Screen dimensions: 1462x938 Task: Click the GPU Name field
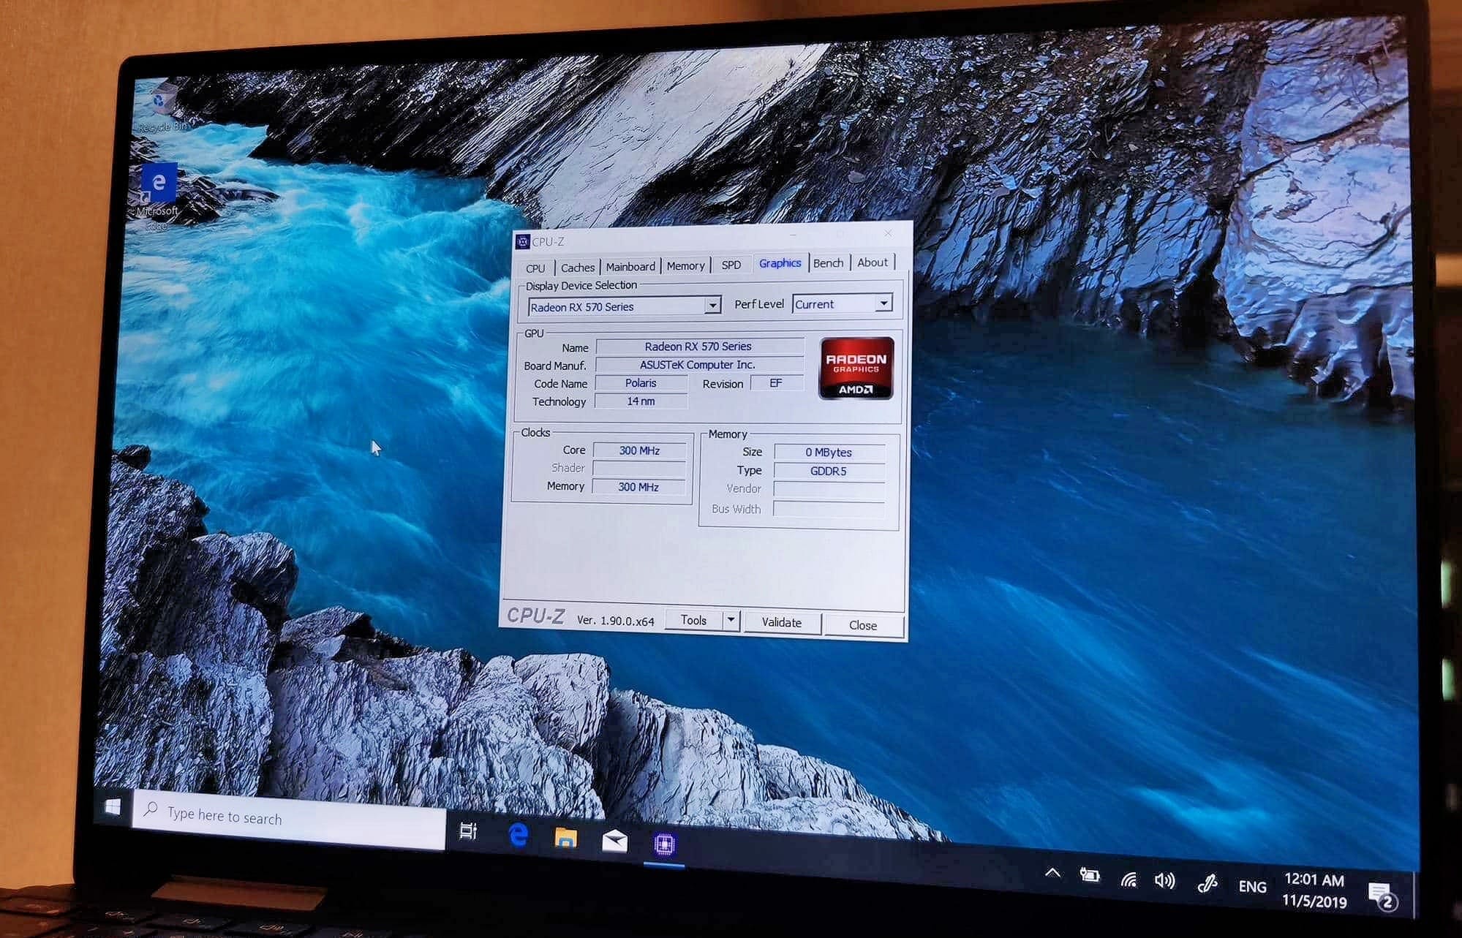click(700, 347)
